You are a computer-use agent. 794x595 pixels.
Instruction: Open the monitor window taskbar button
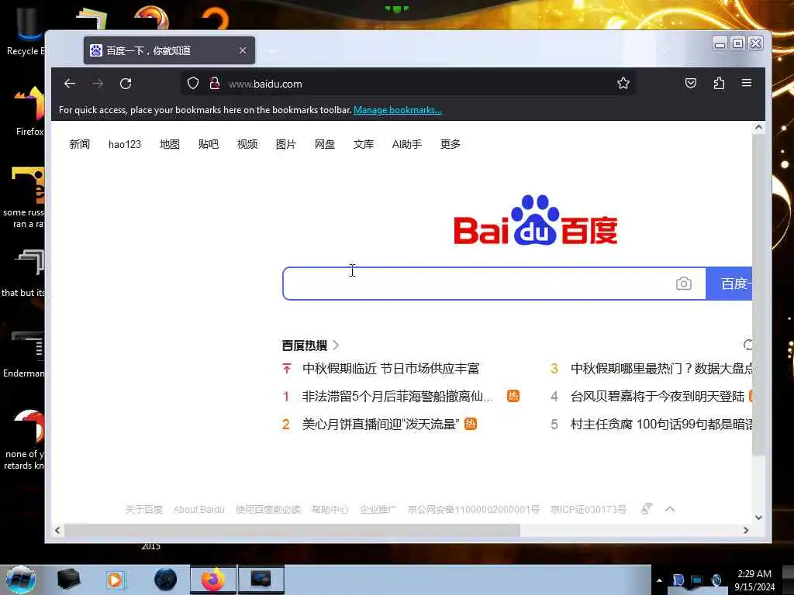pyautogui.click(x=261, y=580)
